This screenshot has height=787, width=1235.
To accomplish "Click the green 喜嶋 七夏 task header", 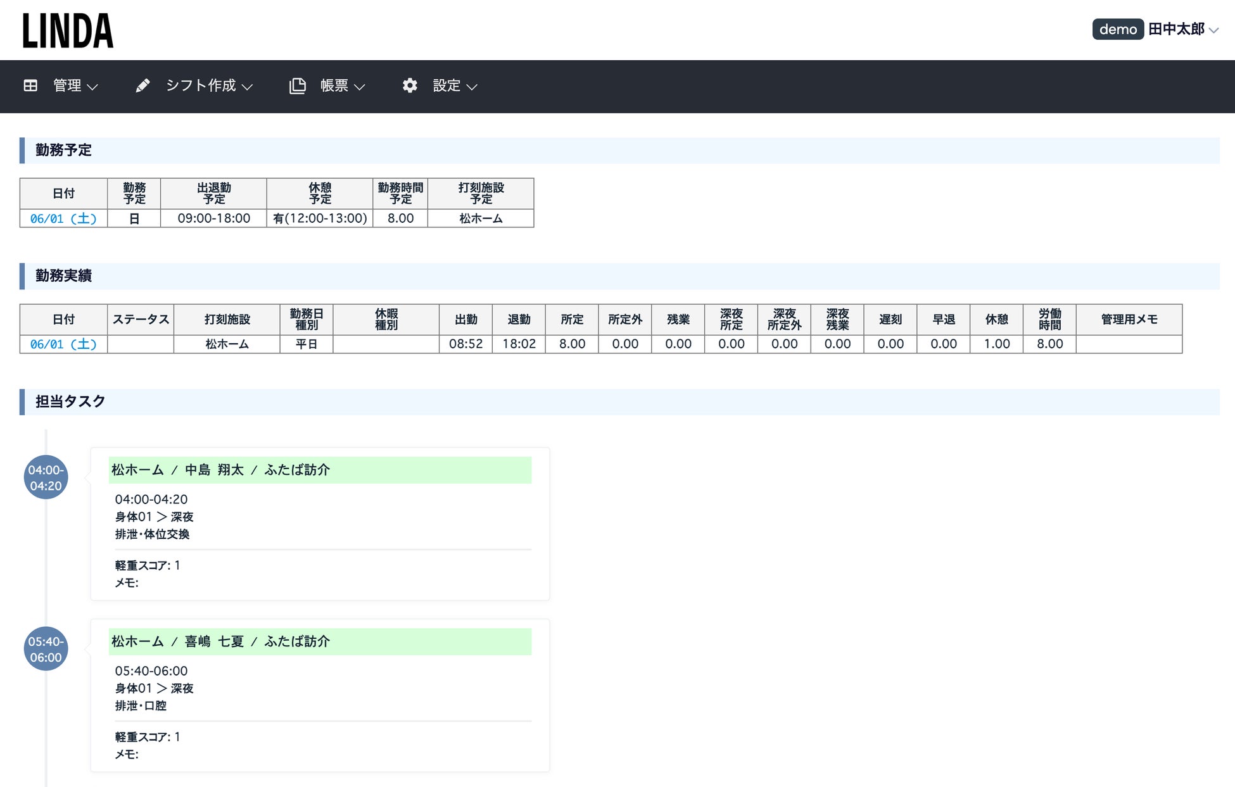I will [320, 641].
